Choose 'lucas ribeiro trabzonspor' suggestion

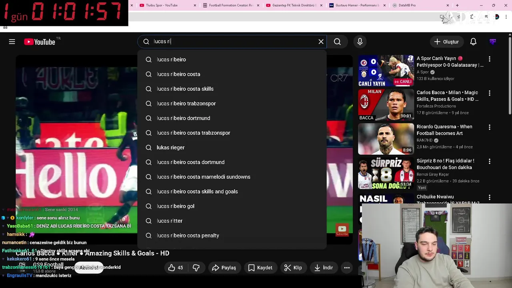pyautogui.click(x=232, y=104)
